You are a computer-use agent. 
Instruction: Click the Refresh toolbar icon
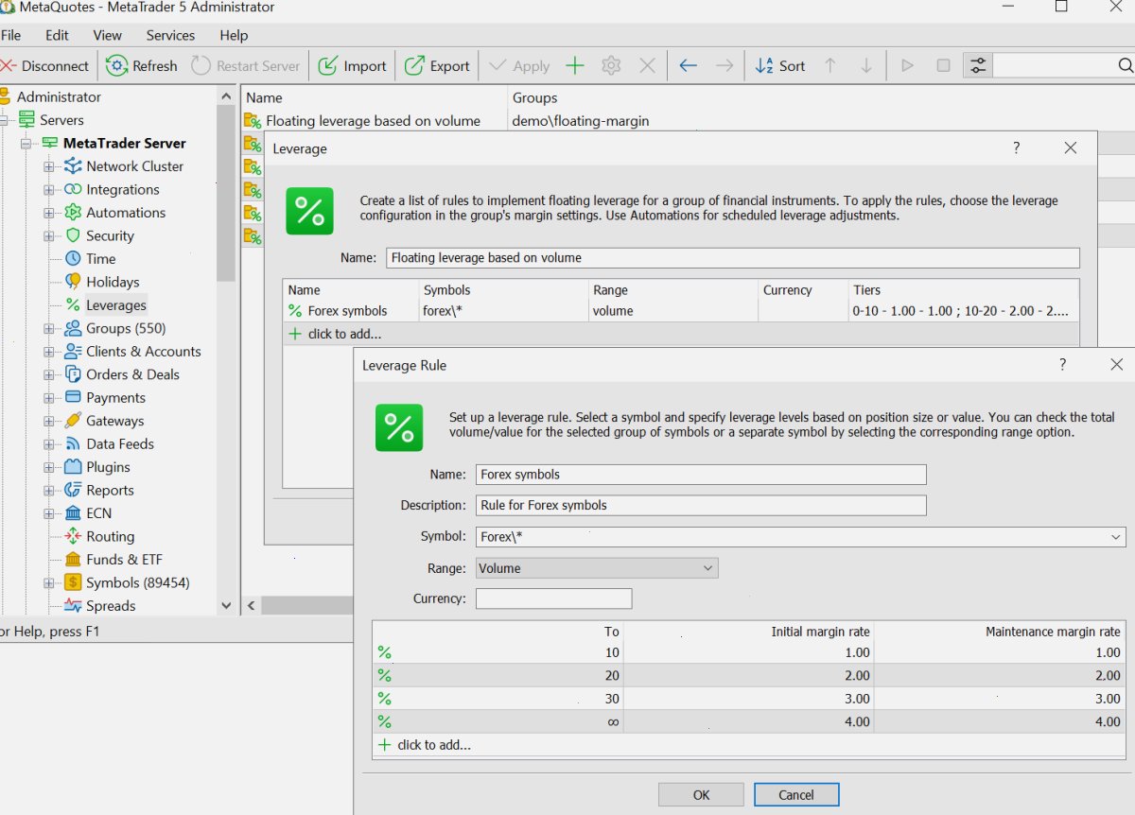[117, 66]
